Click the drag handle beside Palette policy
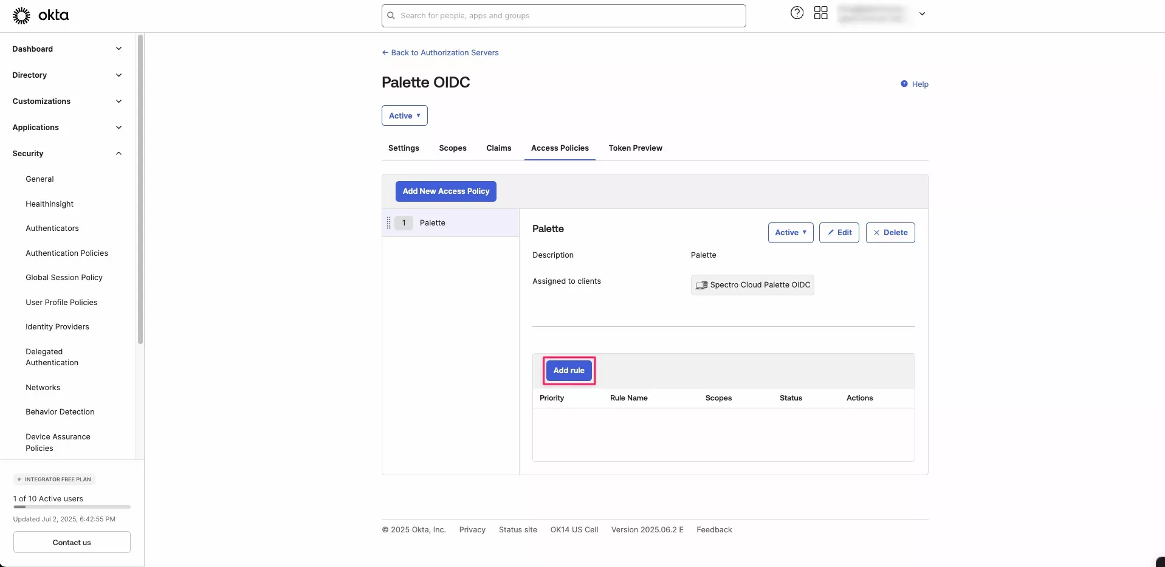 pyautogui.click(x=389, y=223)
